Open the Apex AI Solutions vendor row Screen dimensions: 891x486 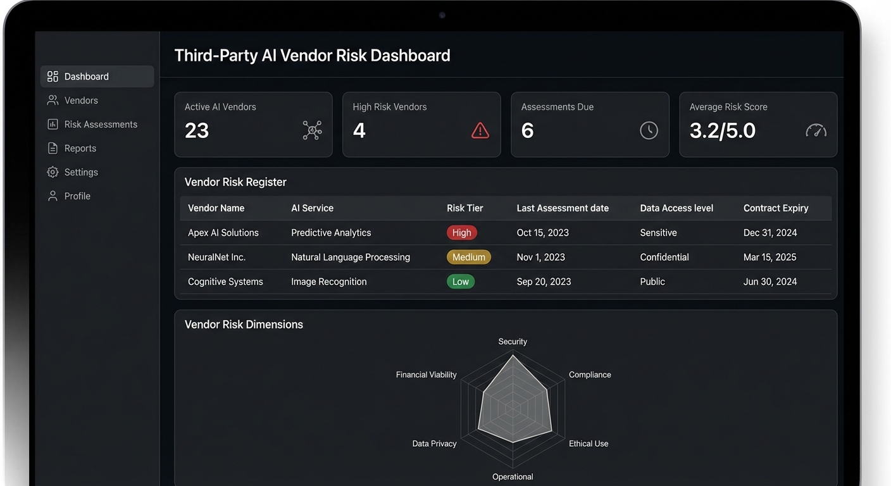(x=223, y=232)
